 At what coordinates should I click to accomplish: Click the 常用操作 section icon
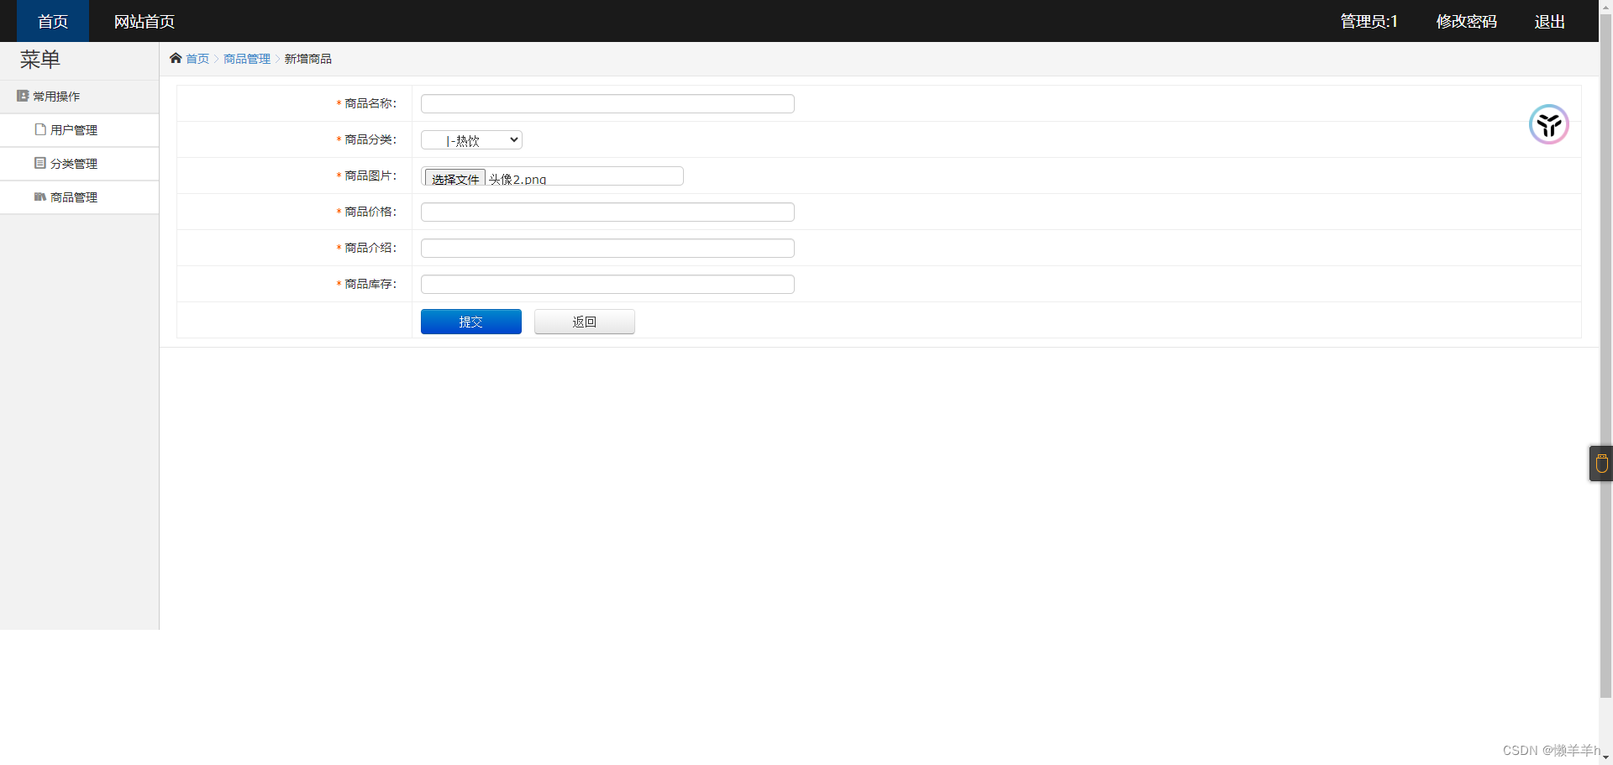click(23, 96)
